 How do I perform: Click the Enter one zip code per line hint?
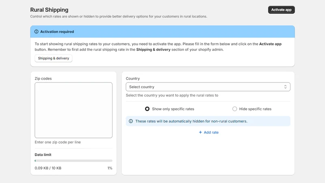tap(58, 142)
